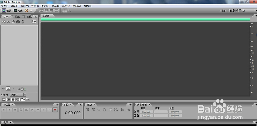Image resolution: width=257 pixels, height=126 pixels.
Task: Switch to Multitrack (多轨) view
Action: click(18, 11)
